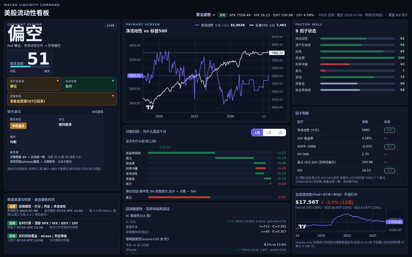The width and height of the screenshot is (412, 257).
Task: Click the TradingView logo in global liquidity chart
Action: [302, 226]
